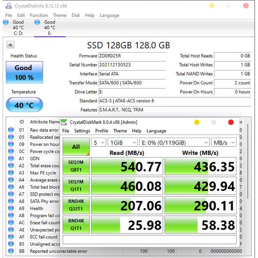Image resolution: width=258 pixels, height=258 pixels.
Task: Minimize CrystalDiskMark with the yellow button
Action: tap(197, 122)
